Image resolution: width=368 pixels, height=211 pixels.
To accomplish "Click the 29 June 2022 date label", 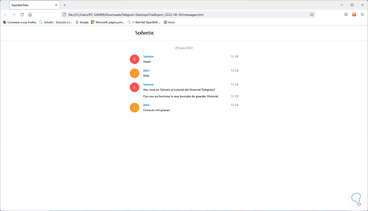I will [x=184, y=48].
